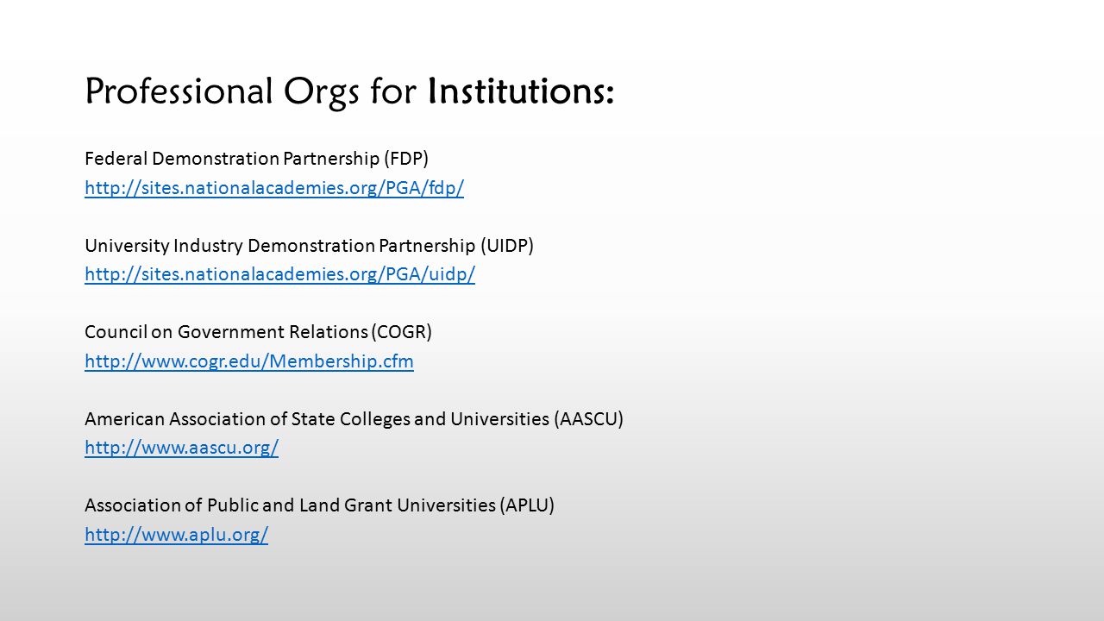Click the (COGR) acronym in parentheses

coord(404,332)
